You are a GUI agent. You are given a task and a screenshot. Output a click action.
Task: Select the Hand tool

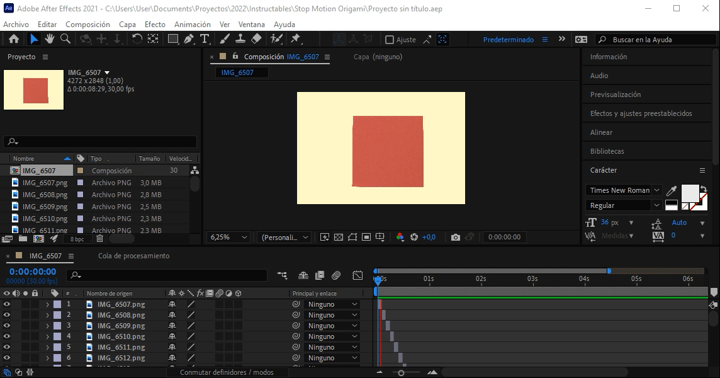point(49,39)
